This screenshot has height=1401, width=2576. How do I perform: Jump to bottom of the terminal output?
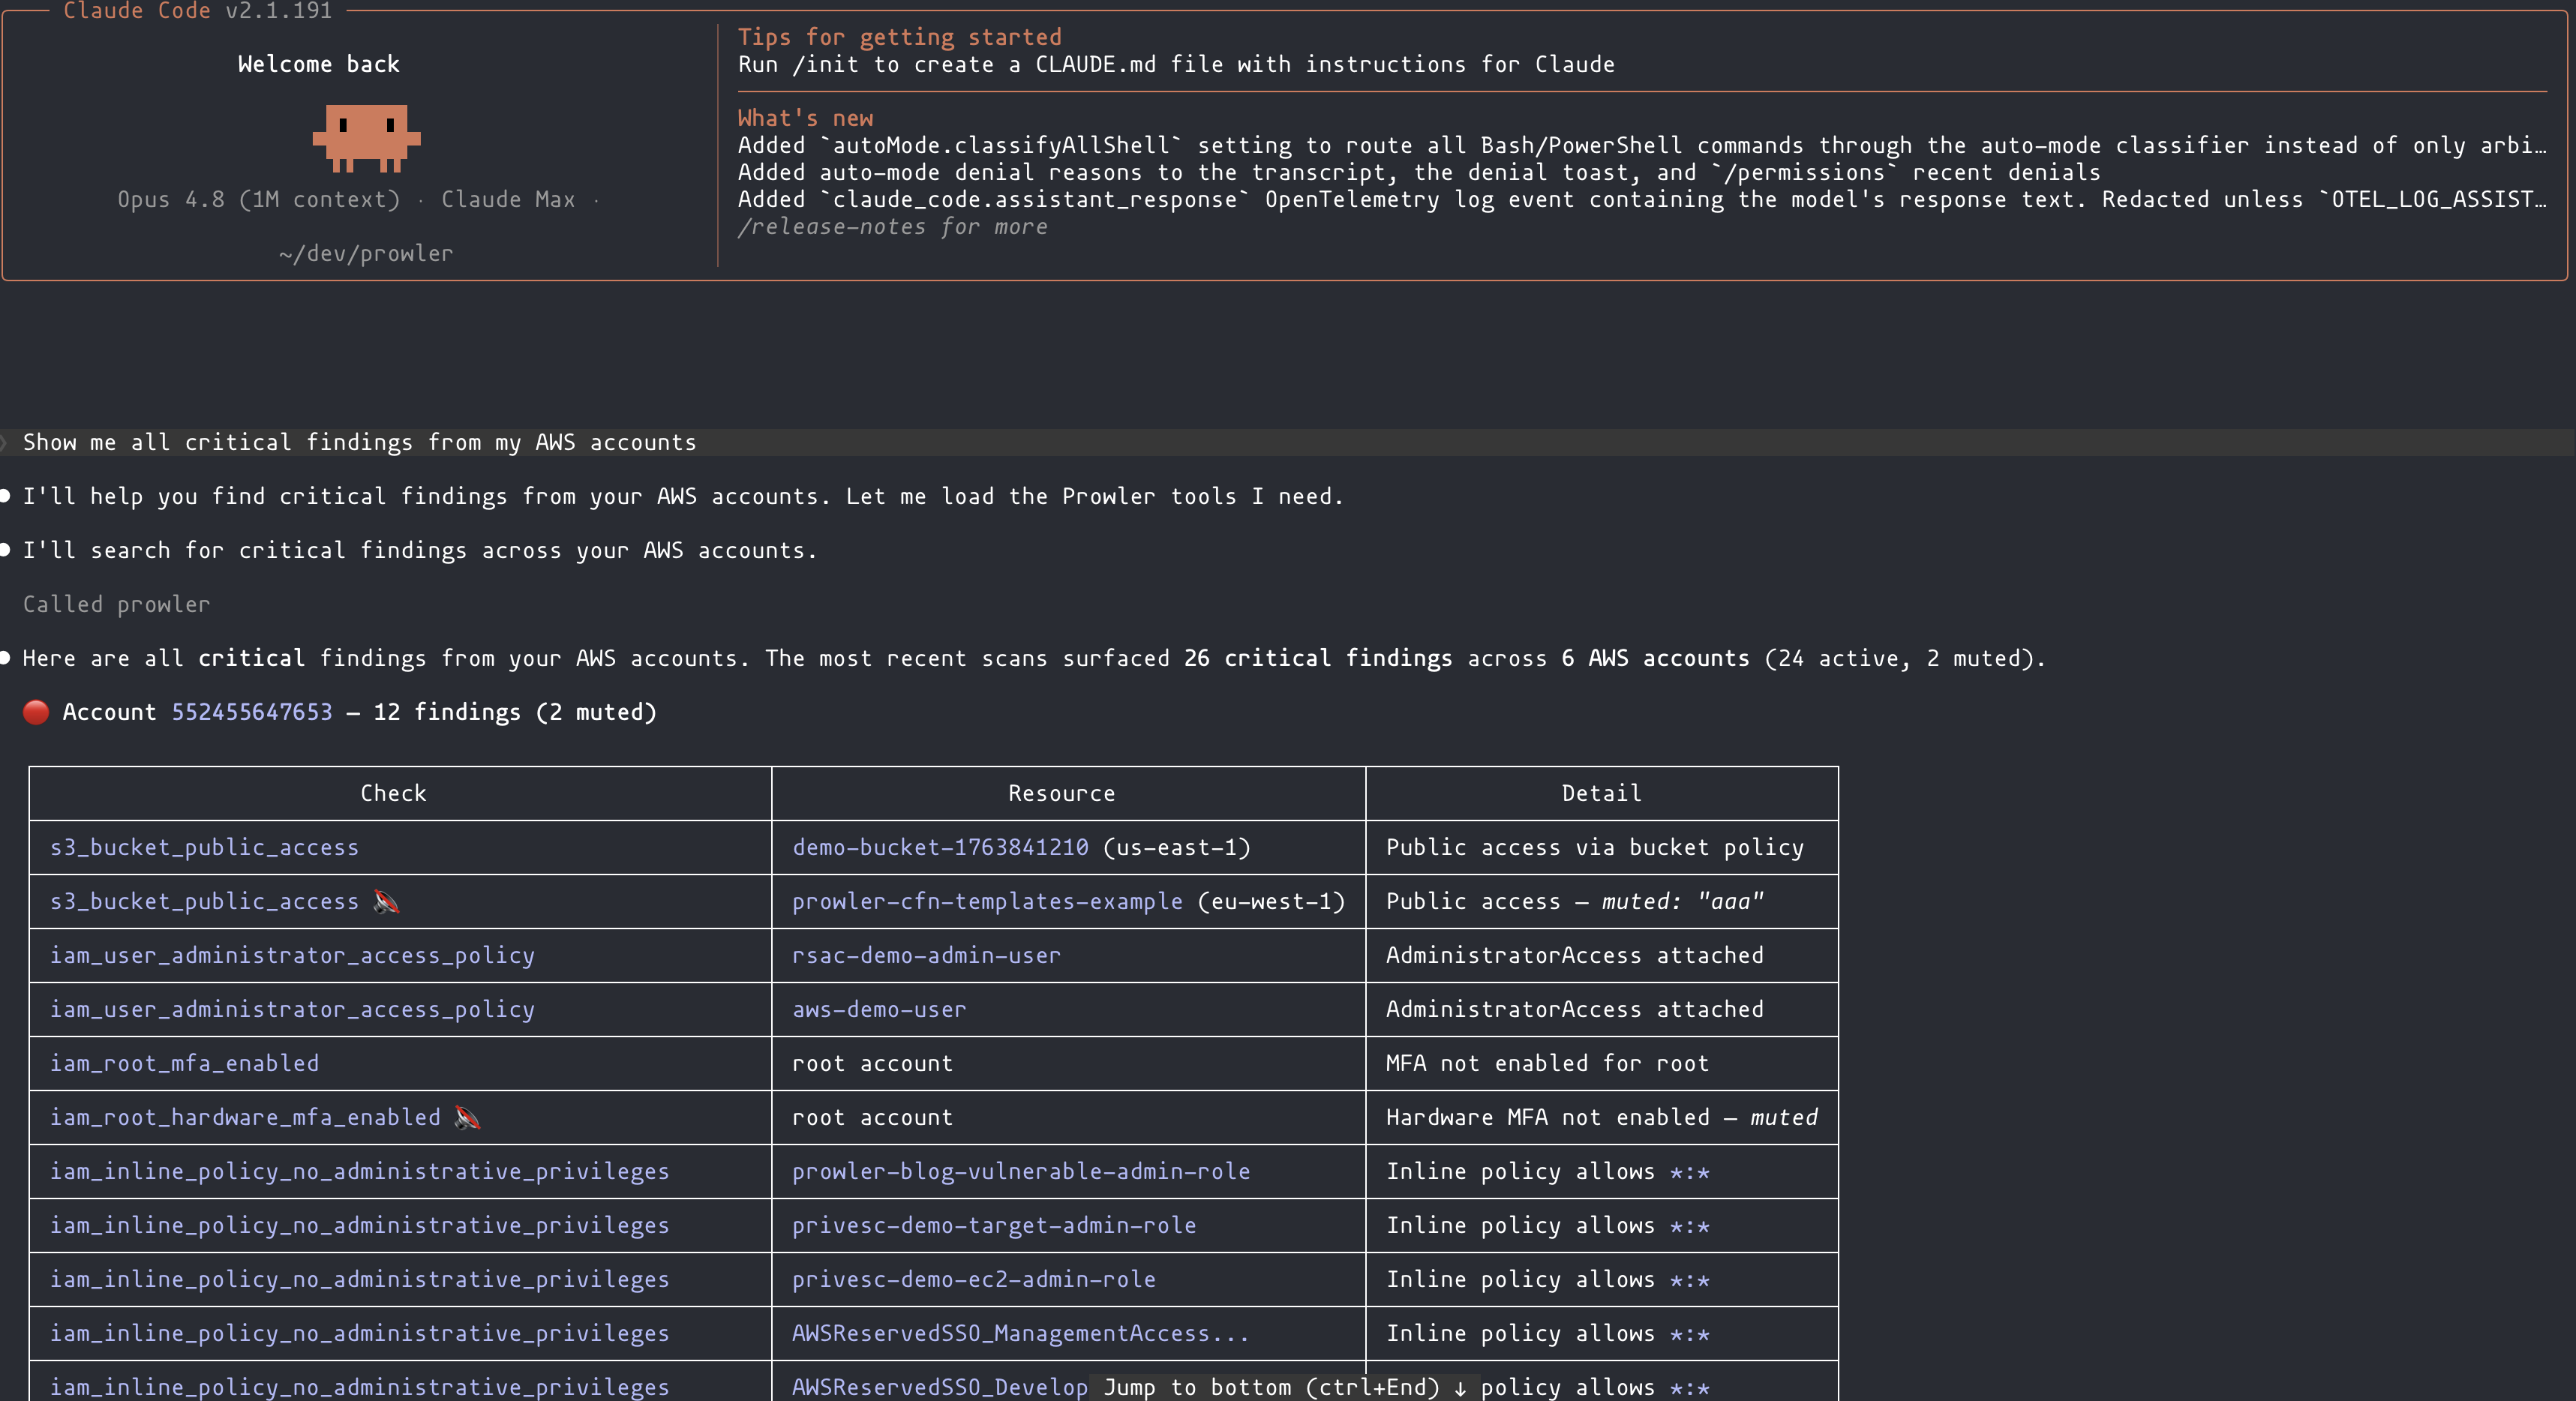(1285, 1387)
